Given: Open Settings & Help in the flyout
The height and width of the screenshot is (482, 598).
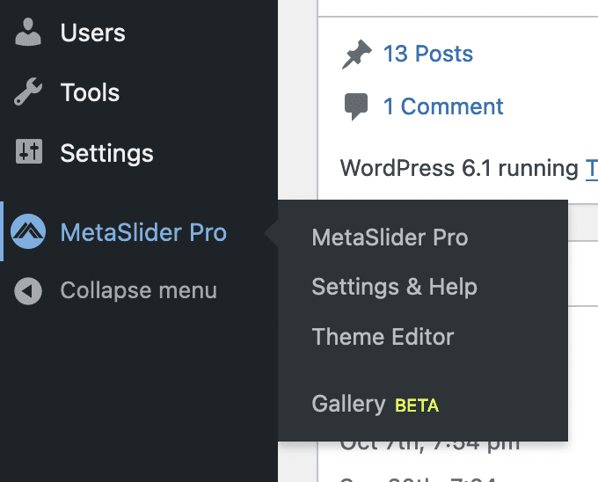Looking at the screenshot, I should click(x=394, y=287).
